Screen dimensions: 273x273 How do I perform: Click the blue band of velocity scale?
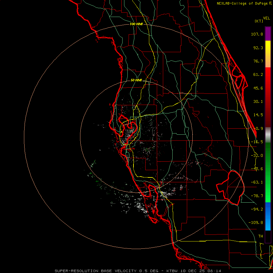268,216
